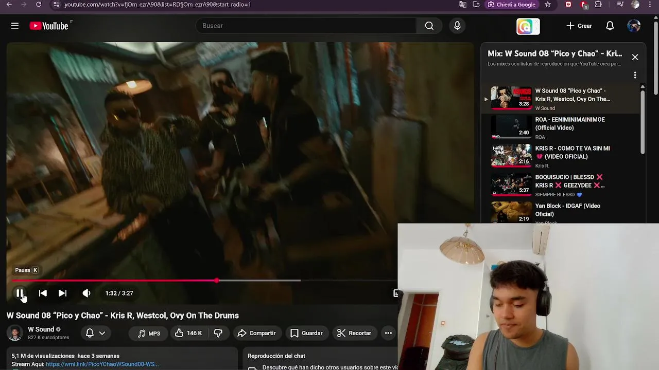Like the video with 146 K
The image size is (659, 370).
188,333
